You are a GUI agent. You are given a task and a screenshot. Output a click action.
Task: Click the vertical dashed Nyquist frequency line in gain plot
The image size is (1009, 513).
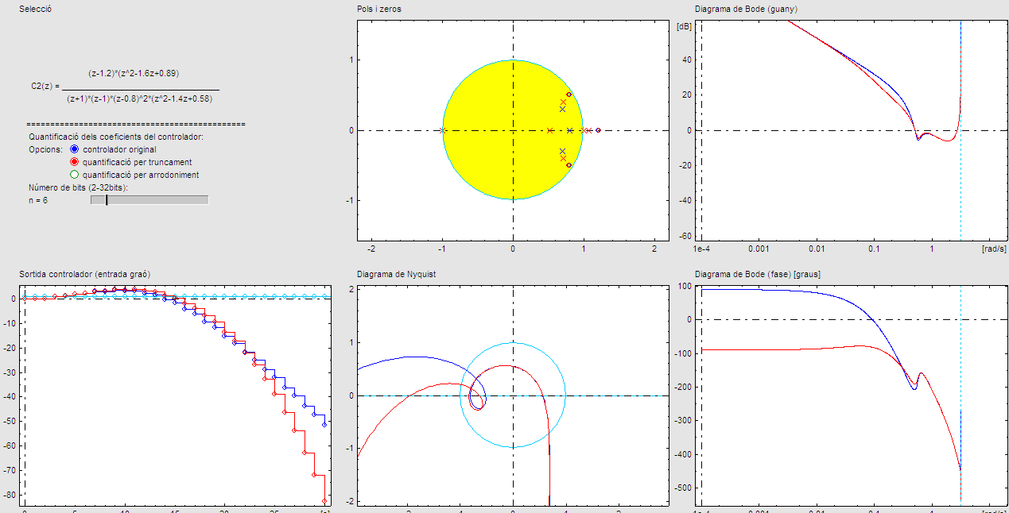click(960, 131)
